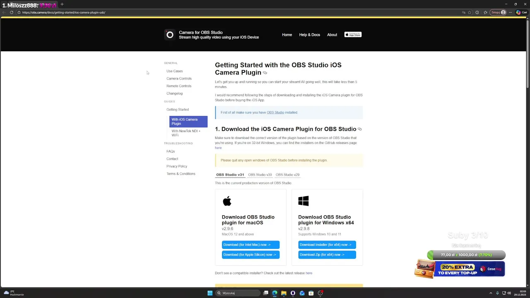Click the Zaloguj profile button

pyautogui.click(x=498, y=12)
